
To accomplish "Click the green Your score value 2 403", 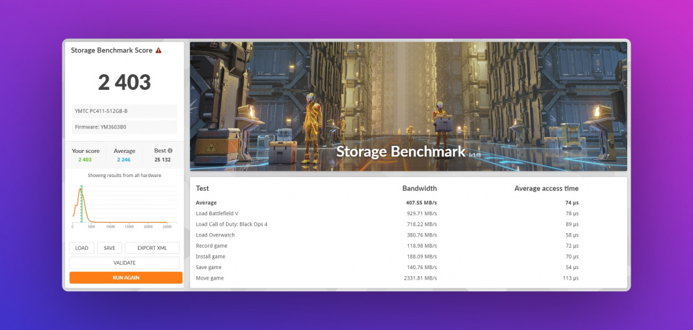I will (85, 160).
